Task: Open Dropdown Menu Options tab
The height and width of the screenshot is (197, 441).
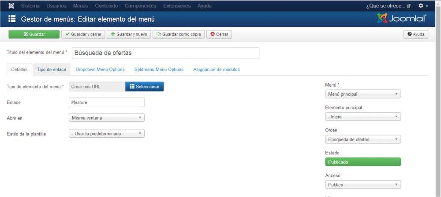Action: tap(100, 69)
